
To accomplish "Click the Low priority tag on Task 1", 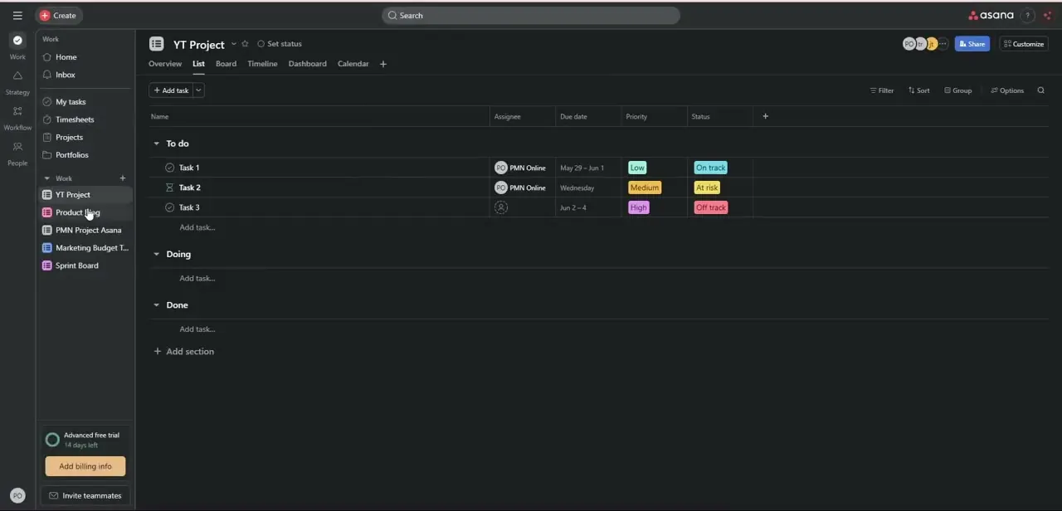I will coord(637,168).
